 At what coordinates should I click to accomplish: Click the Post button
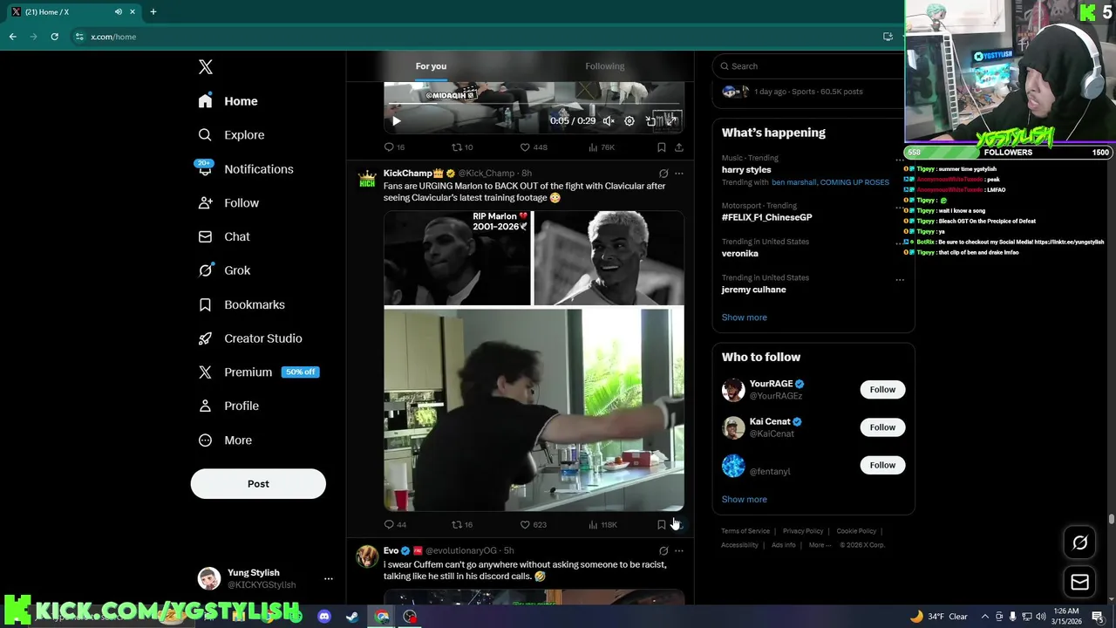click(x=258, y=484)
